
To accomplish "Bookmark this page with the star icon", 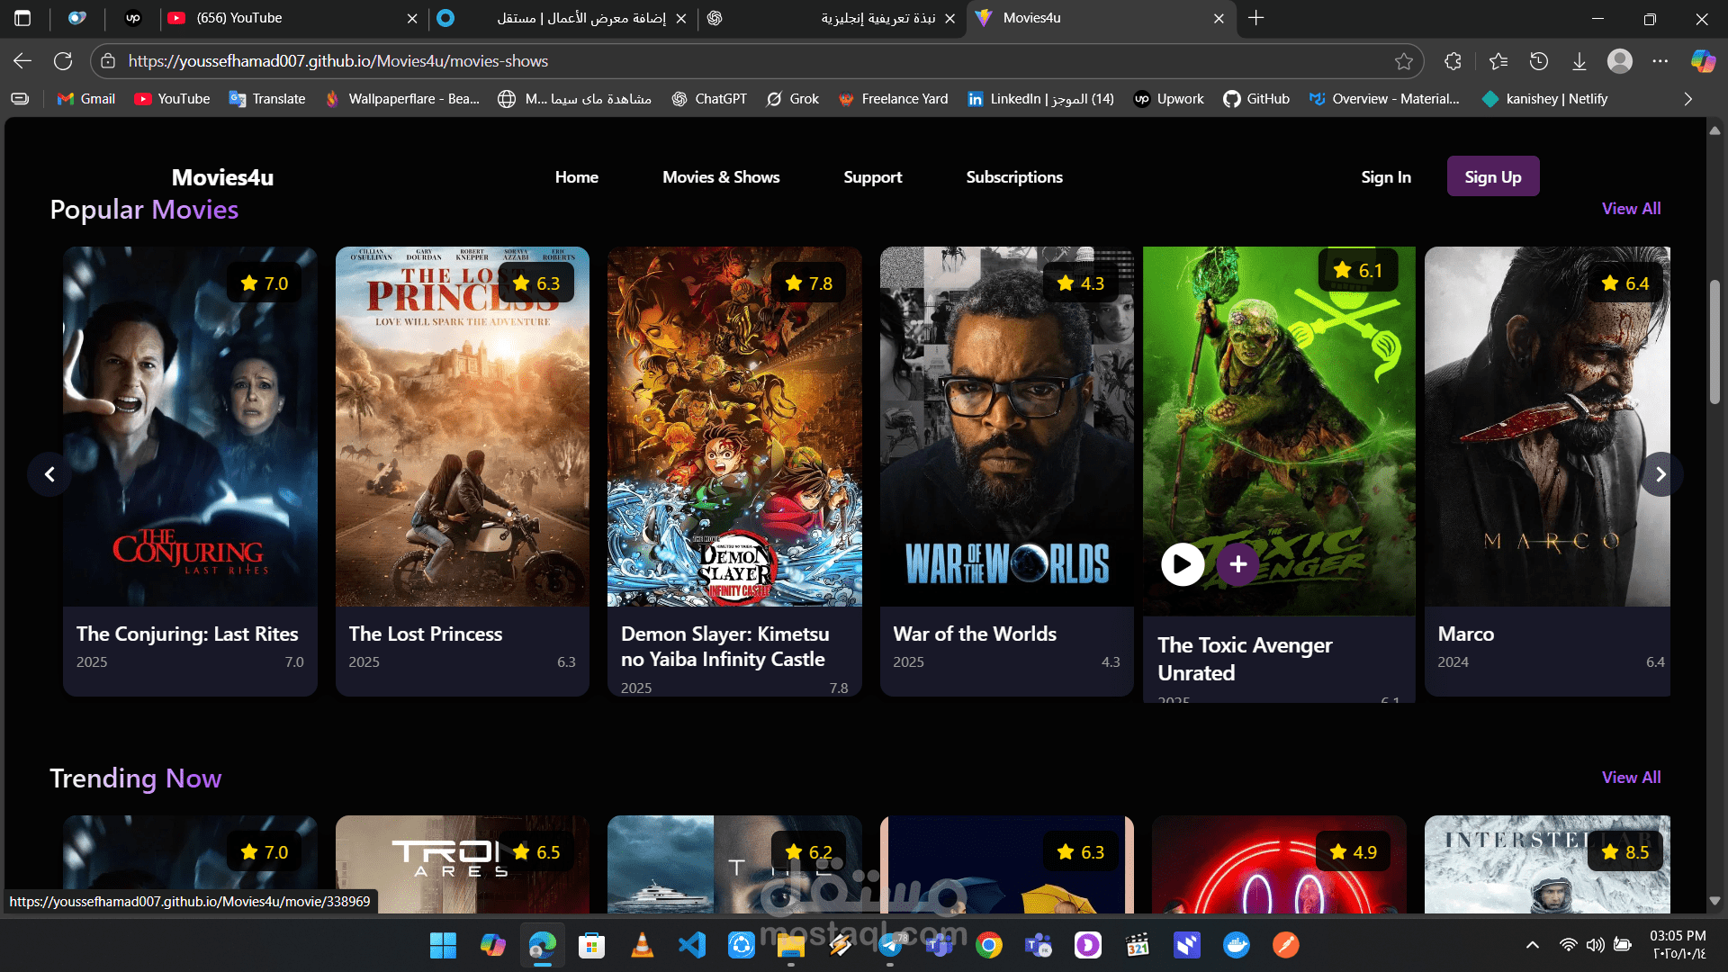I will click(x=1403, y=61).
